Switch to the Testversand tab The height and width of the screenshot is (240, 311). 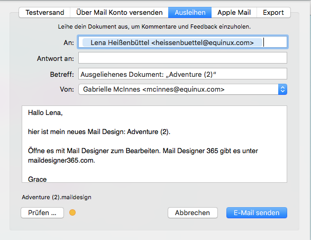[44, 13]
